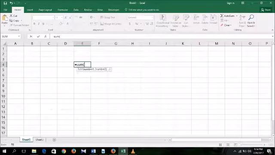Image resolution: width=275 pixels, height=155 pixels.
Task: Click the zoom slider in status bar
Action: click(x=253, y=145)
